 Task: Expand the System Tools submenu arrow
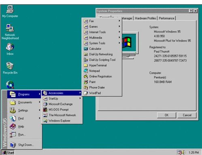(119, 43)
